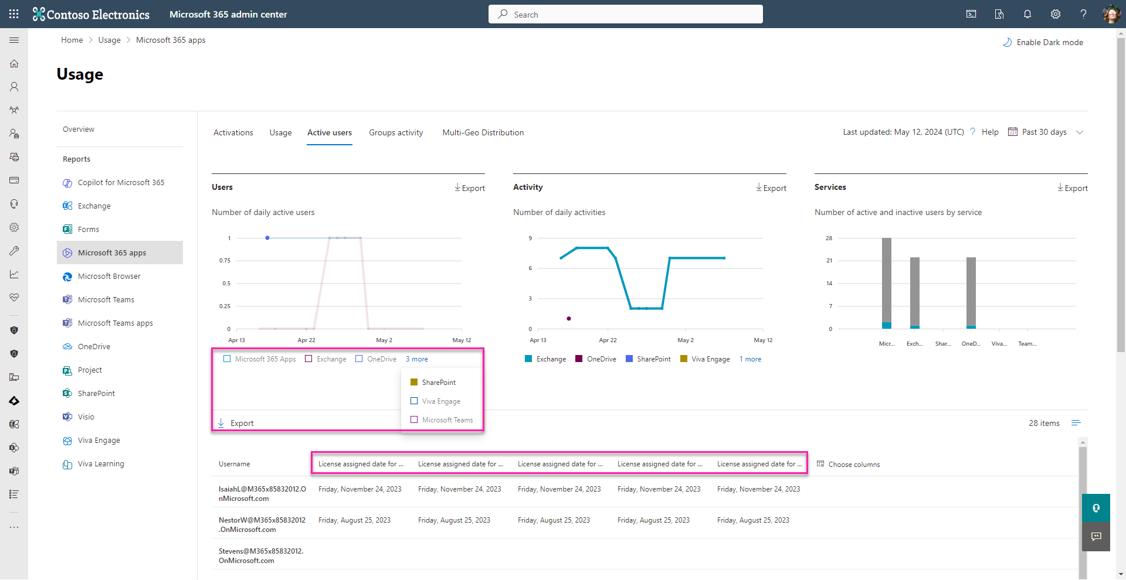Toggle the left navigation hamburger menu
The width and height of the screenshot is (1126, 580).
pyautogui.click(x=14, y=40)
